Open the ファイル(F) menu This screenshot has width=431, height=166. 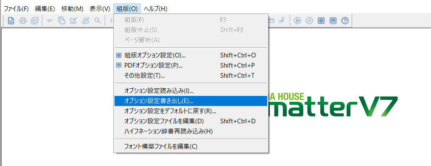(x=16, y=9)
